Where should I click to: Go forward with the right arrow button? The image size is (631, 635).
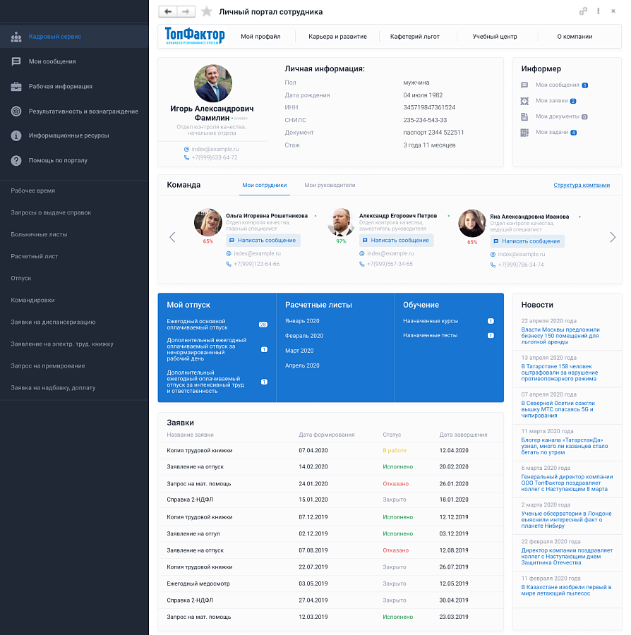point(186,12)
